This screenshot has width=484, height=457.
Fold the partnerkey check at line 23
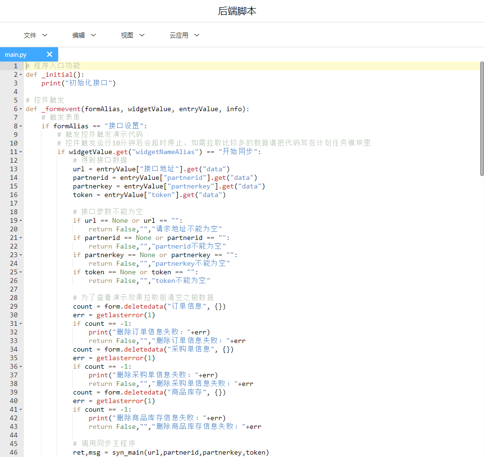(21, 255)
